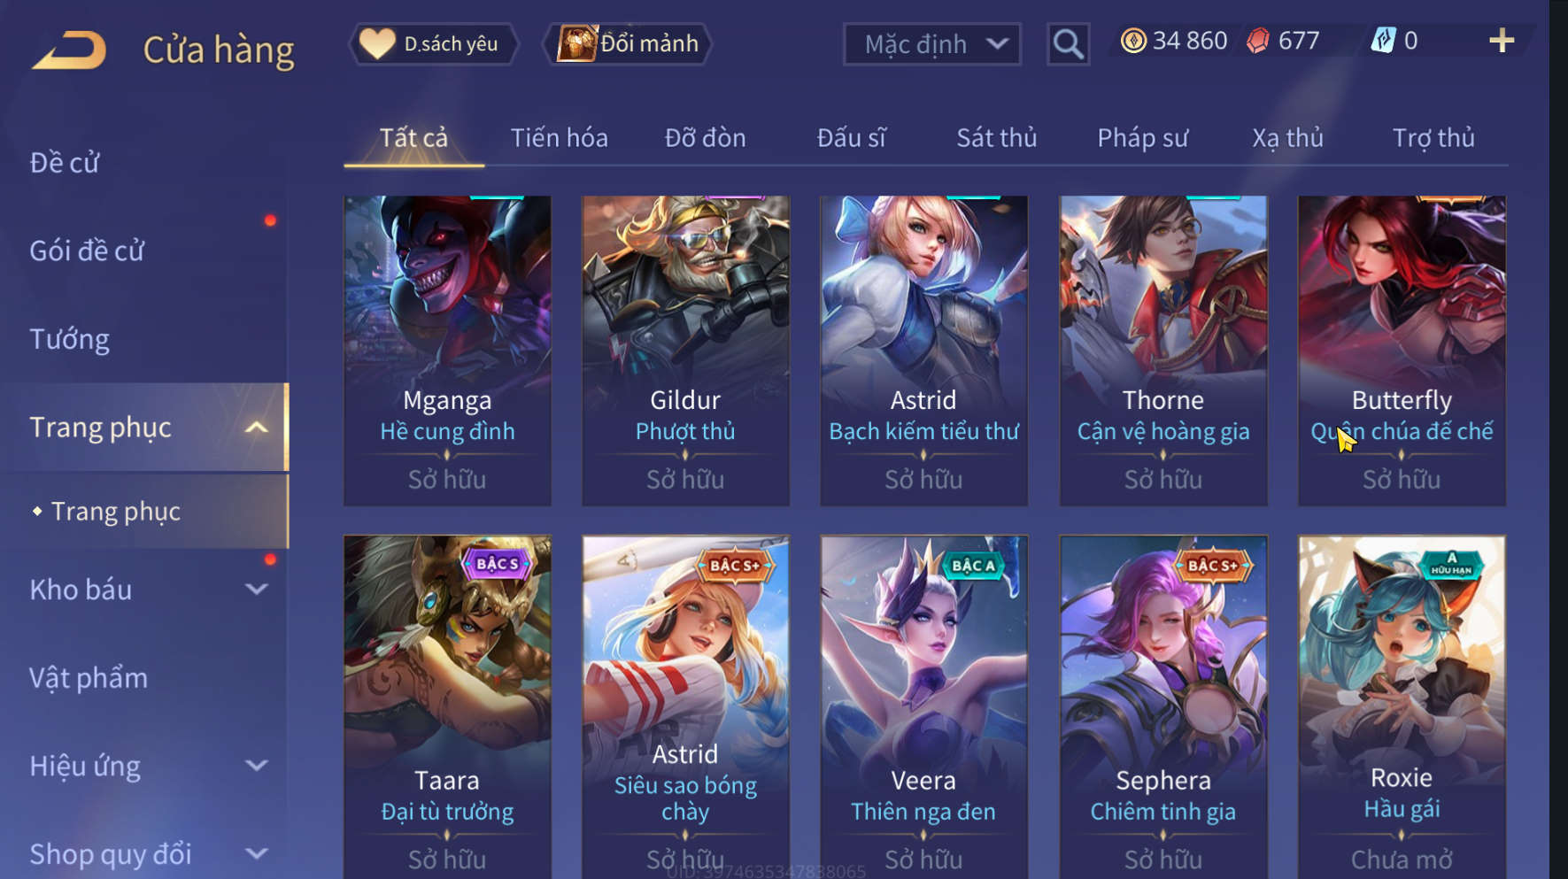The height and width of the screenshot is (879, 1568).
Task: Switch to the Sát thủ tab
Action: 997,138
